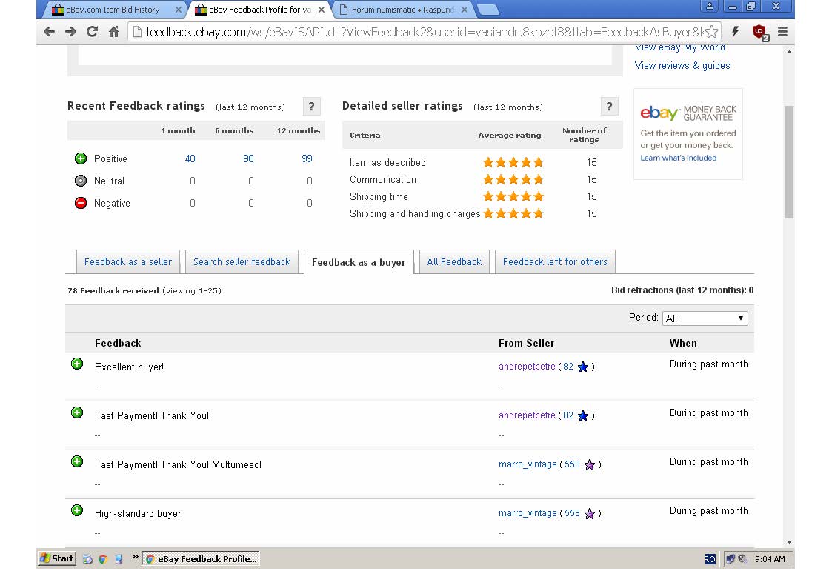Open the uBlock extension icon
This screenshot has height=588, width=832.
click(x=759, y=31)
